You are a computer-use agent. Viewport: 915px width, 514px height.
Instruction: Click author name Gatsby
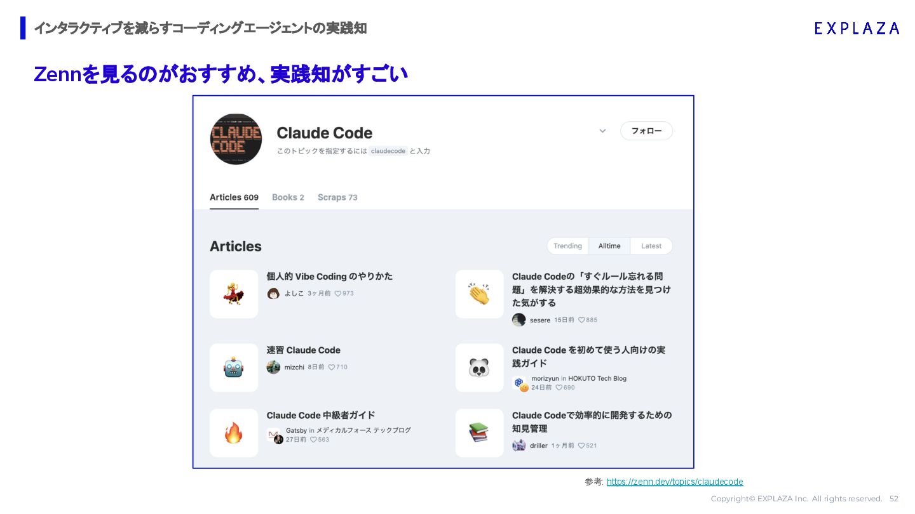click(x=296, y=430)
